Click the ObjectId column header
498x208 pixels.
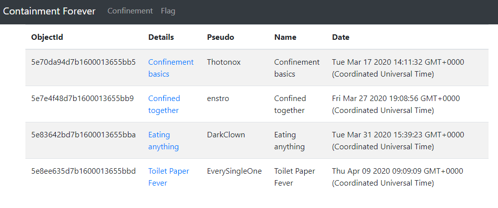(47, 37)
